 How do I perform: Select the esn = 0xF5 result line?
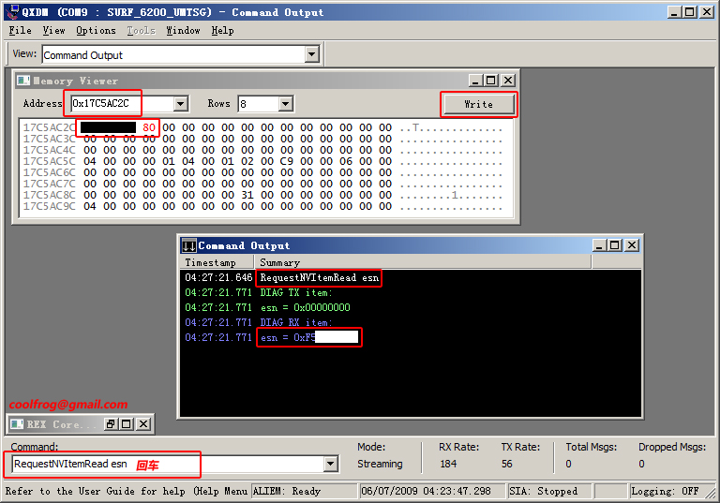(x=411, y=337)
